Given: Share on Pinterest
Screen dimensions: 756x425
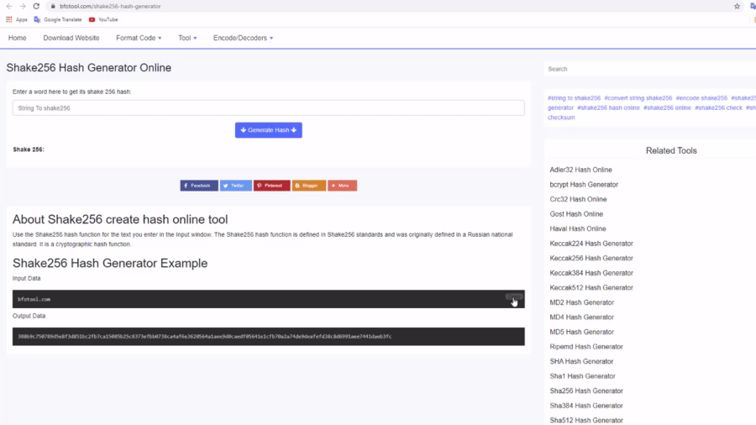Looking at the screenshot, I should [272, 186].
